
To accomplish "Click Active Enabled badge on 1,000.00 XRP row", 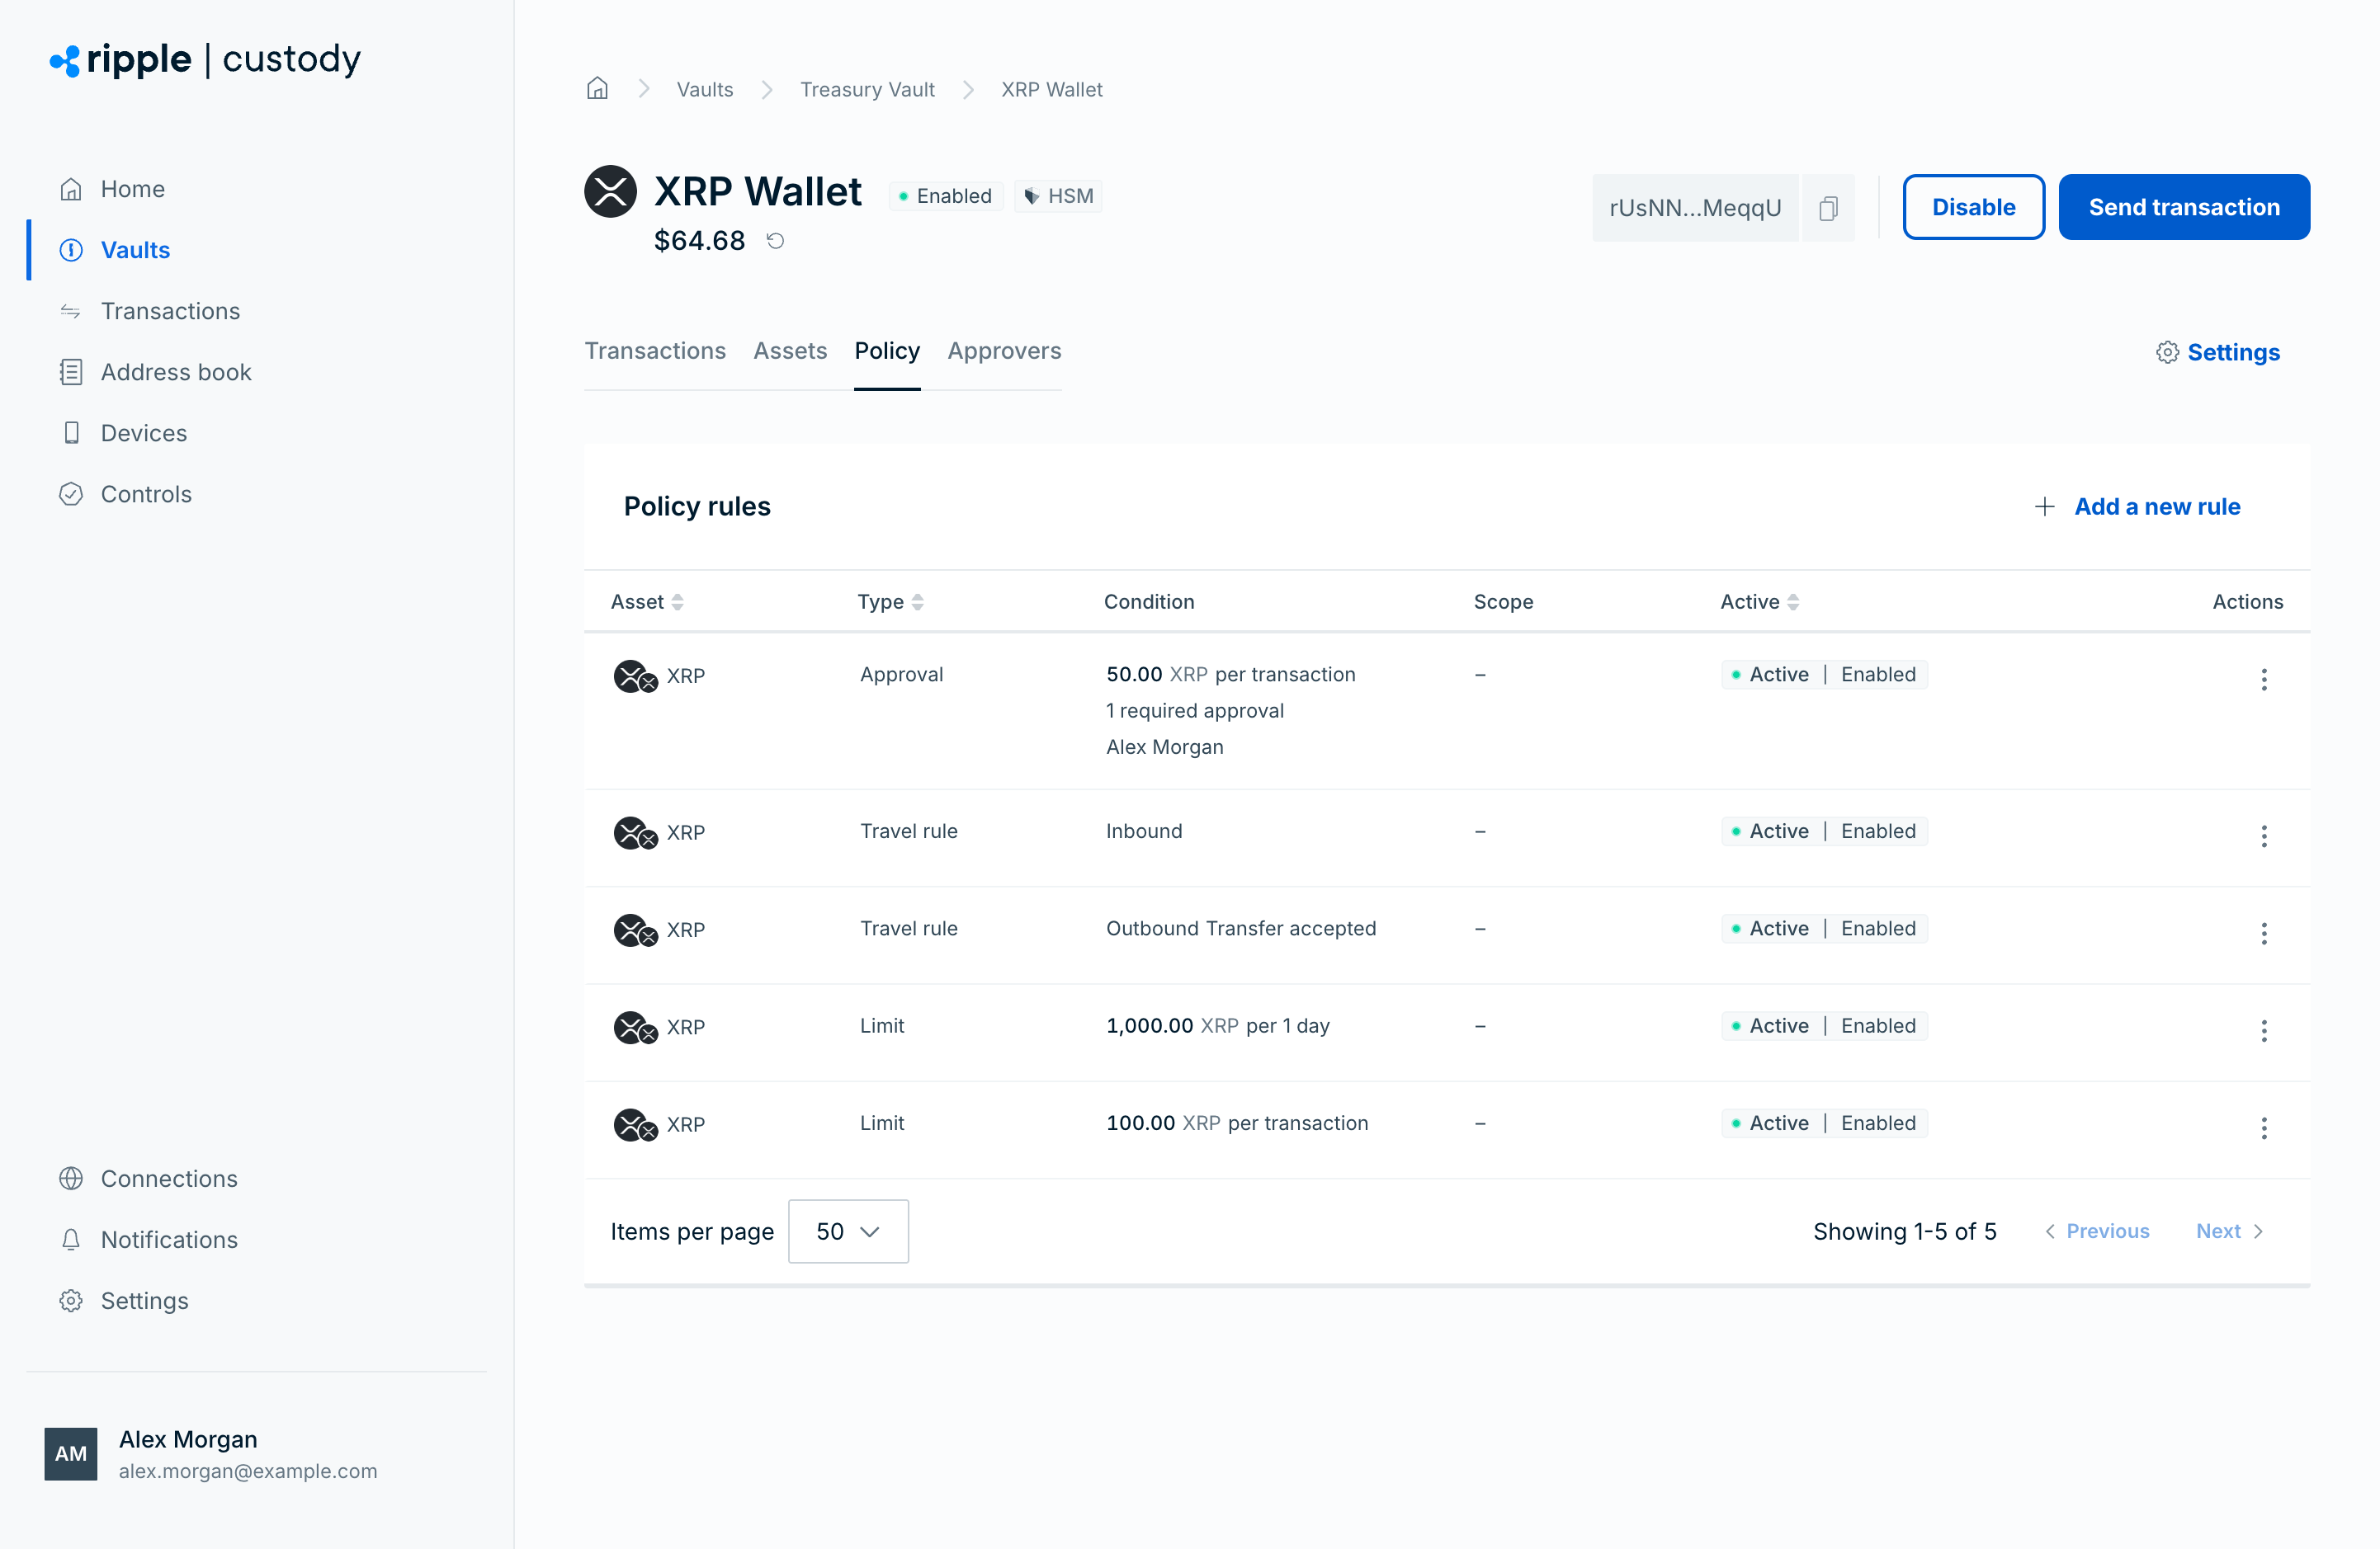I will pyautogui.click(x=1824, y=1025).
